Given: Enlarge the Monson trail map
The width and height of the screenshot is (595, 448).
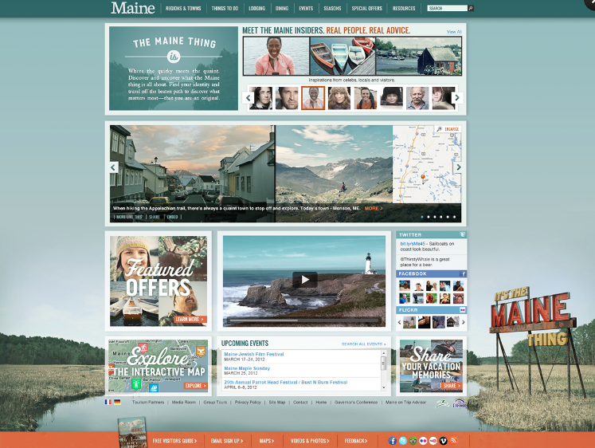Looking at the screenshot, I should click(x=448, y=128).
